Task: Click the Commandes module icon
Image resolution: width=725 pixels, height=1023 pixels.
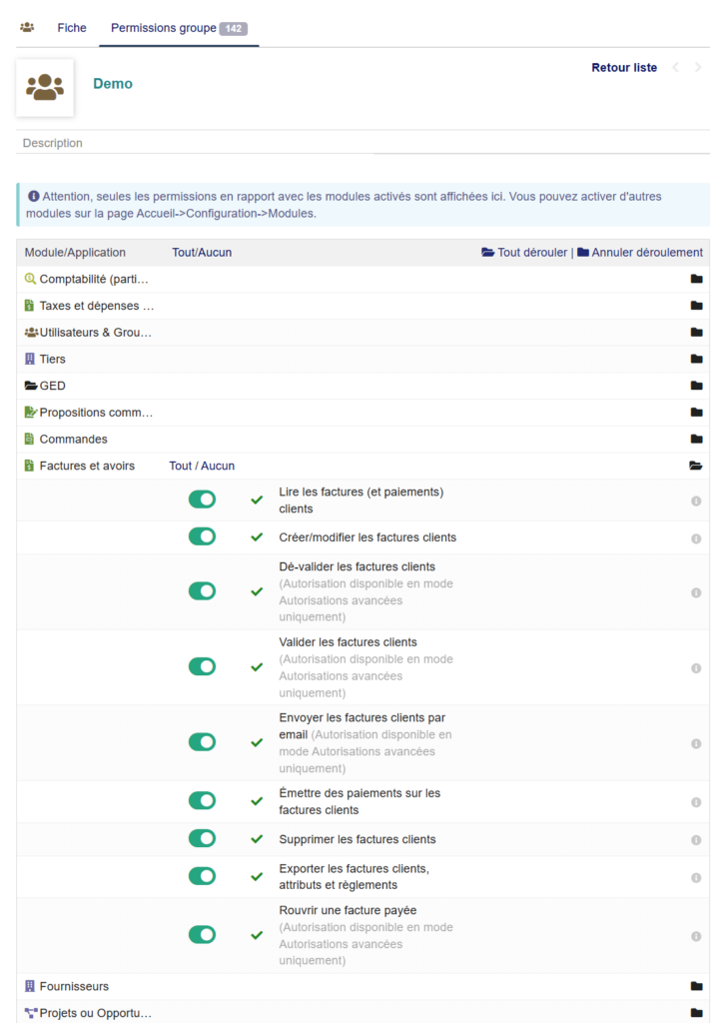Action: (x=30, y=439)
